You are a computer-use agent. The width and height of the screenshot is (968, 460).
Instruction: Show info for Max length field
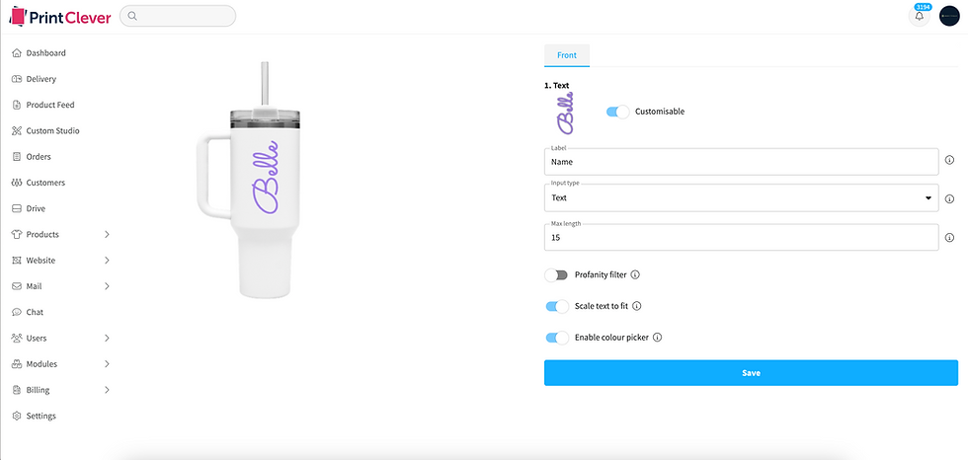coord(949,237)
